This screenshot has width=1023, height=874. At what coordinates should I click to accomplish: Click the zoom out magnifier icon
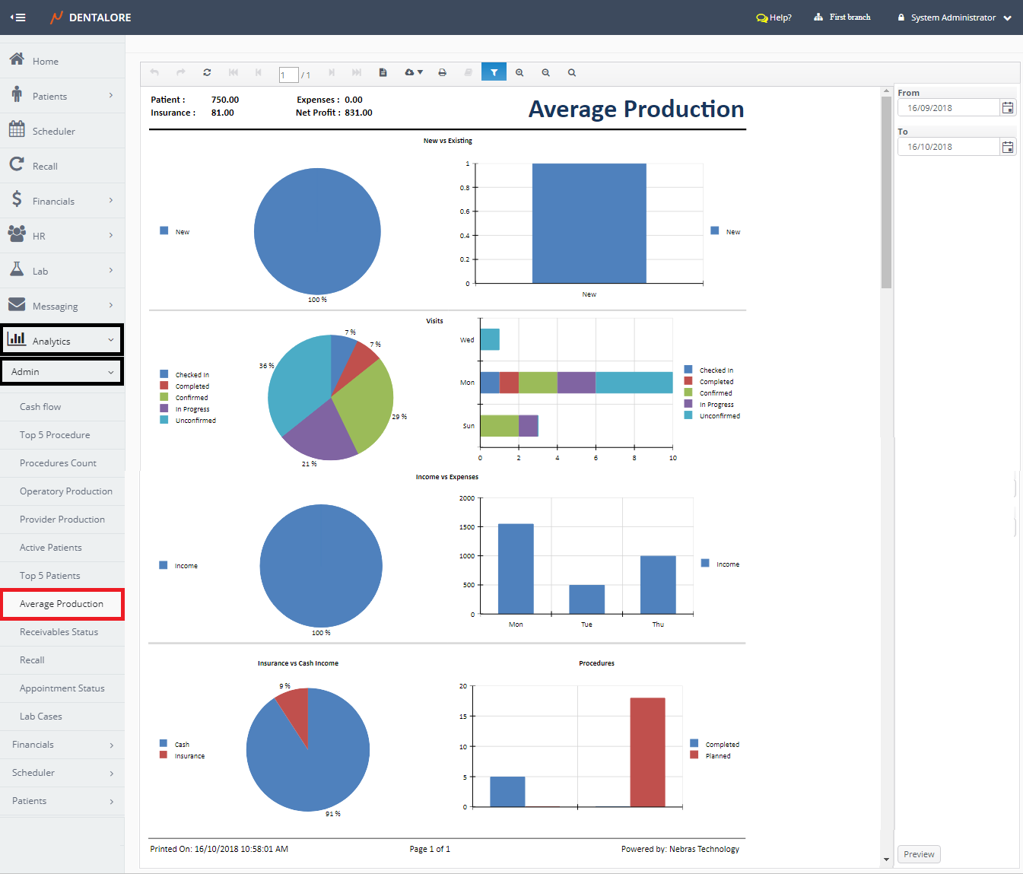coord(545,73)
